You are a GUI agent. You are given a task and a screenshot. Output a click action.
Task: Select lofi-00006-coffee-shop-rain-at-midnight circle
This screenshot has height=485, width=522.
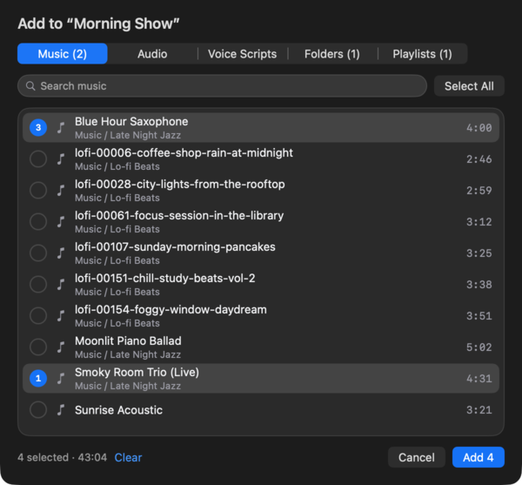tap(38, 158)
